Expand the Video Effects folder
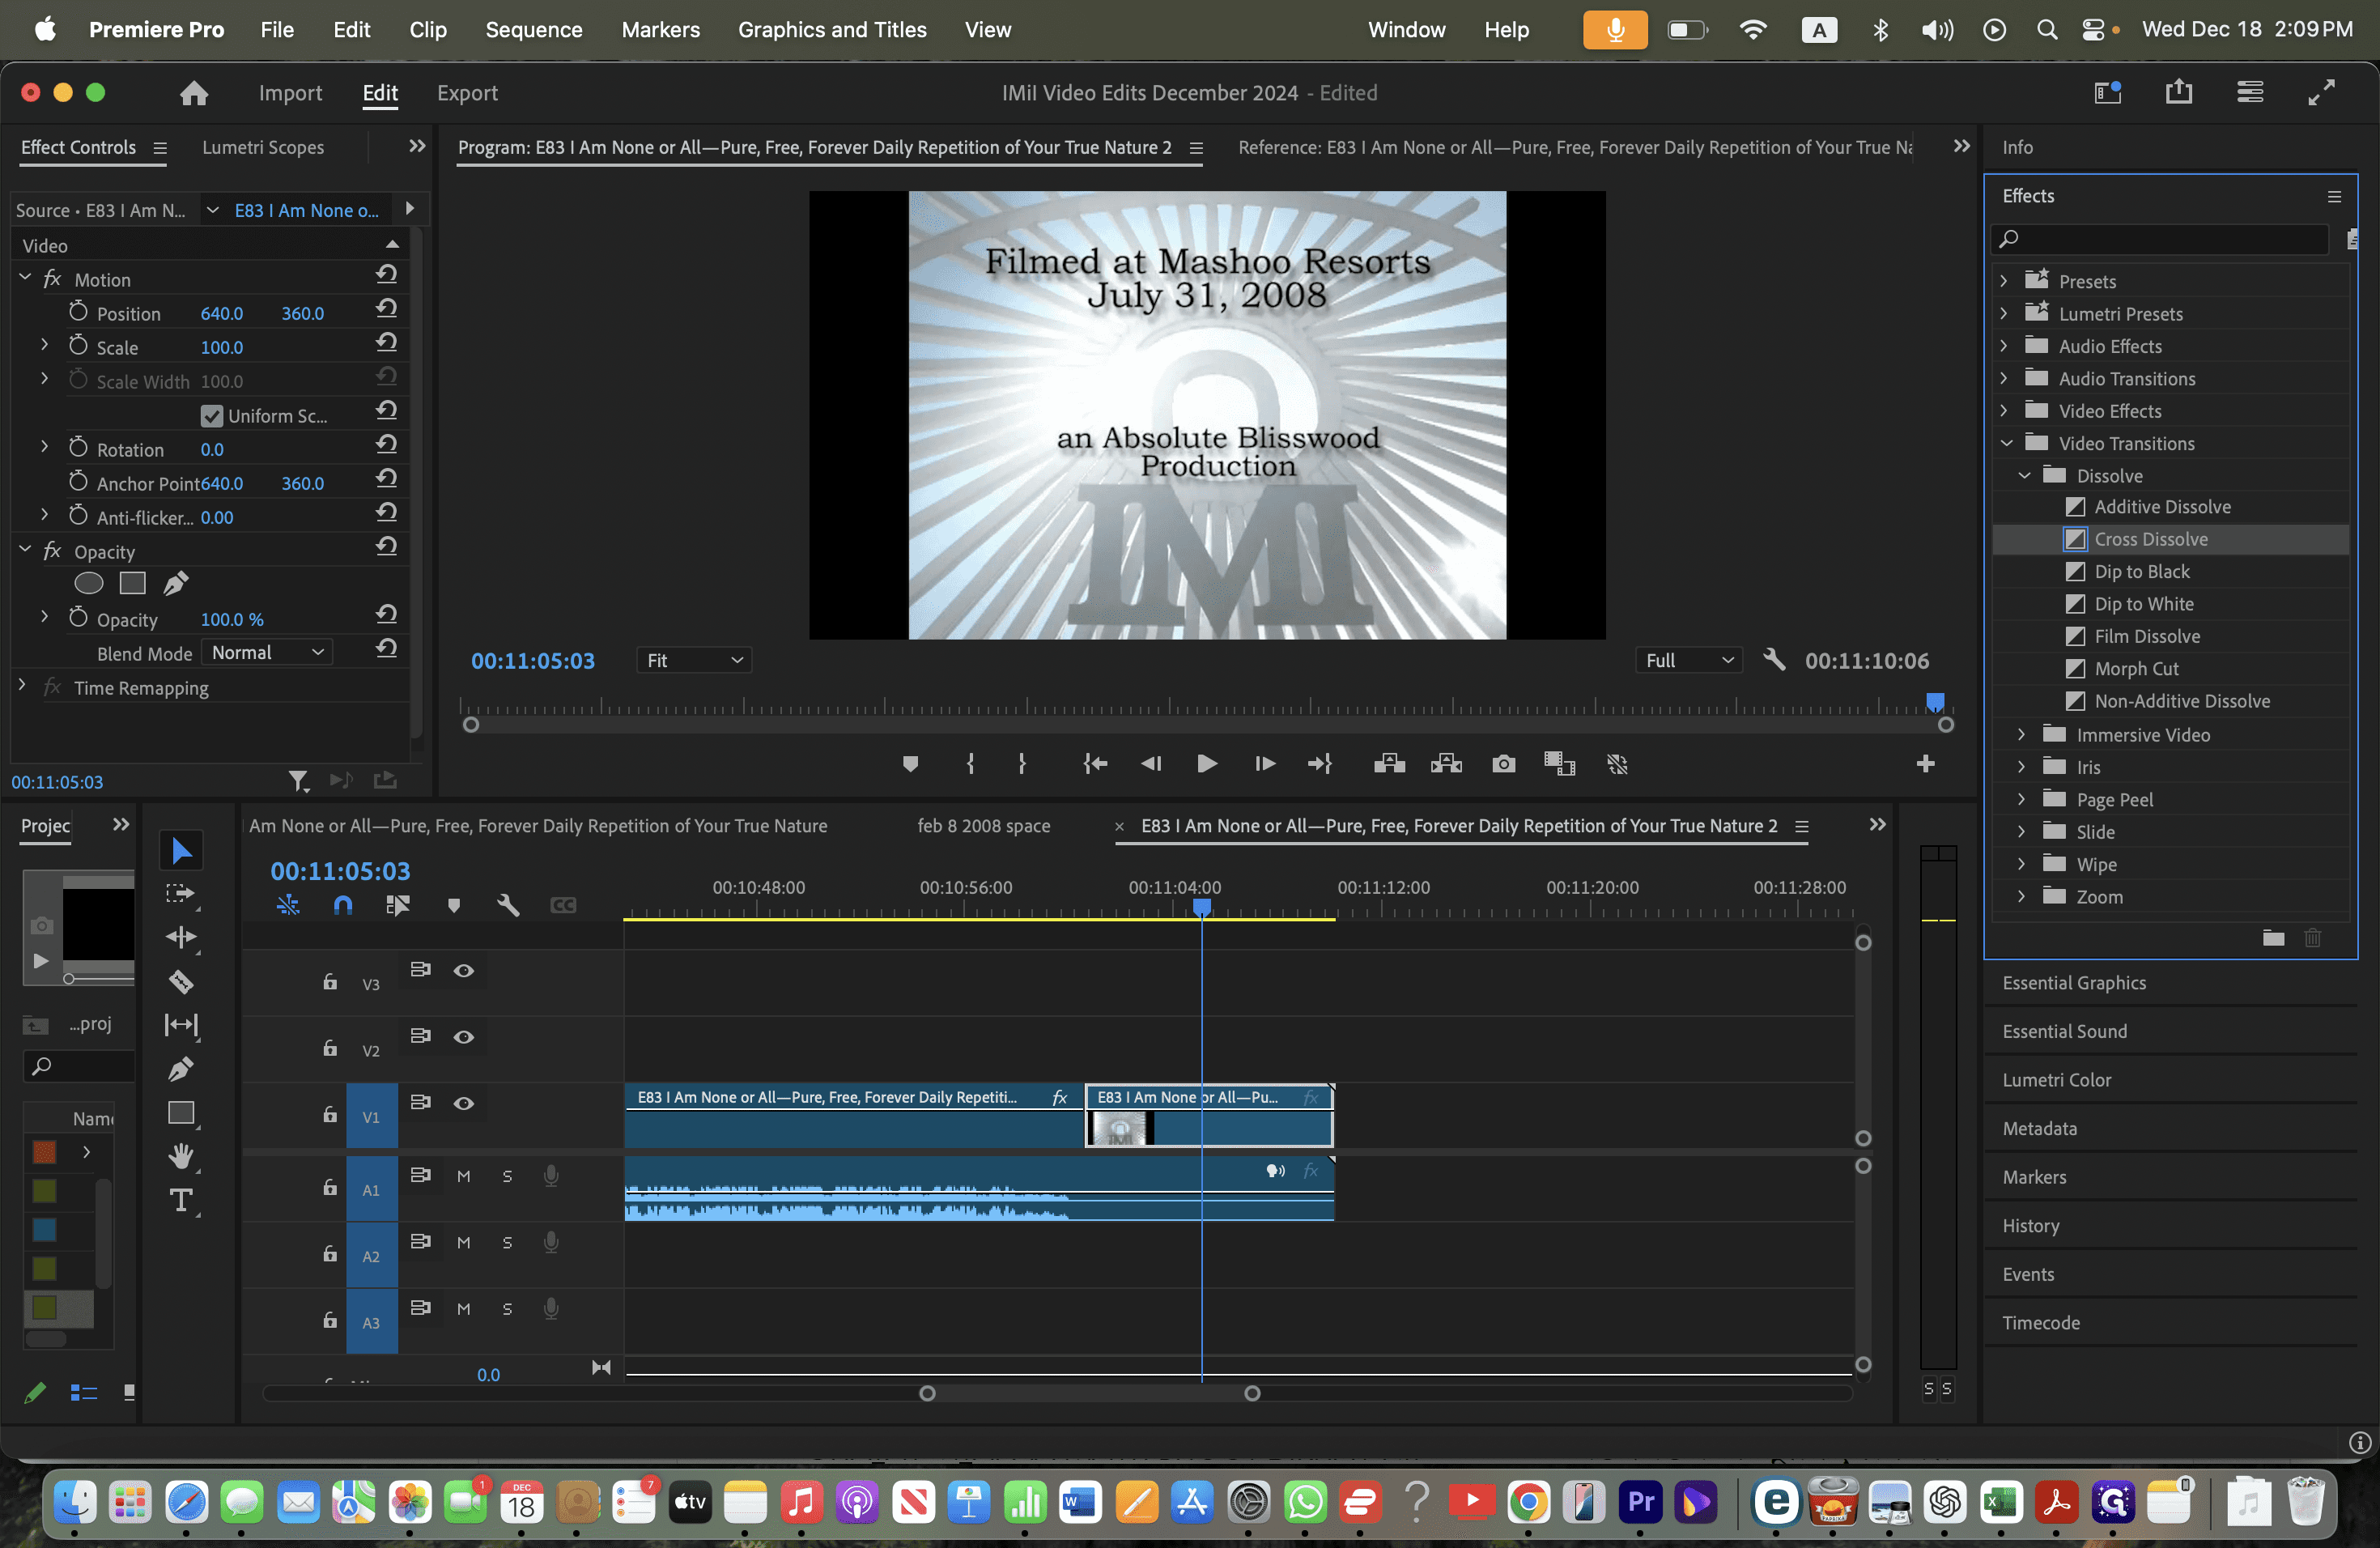This screenshot has height=1548, width=2380. click(2004, 411)
